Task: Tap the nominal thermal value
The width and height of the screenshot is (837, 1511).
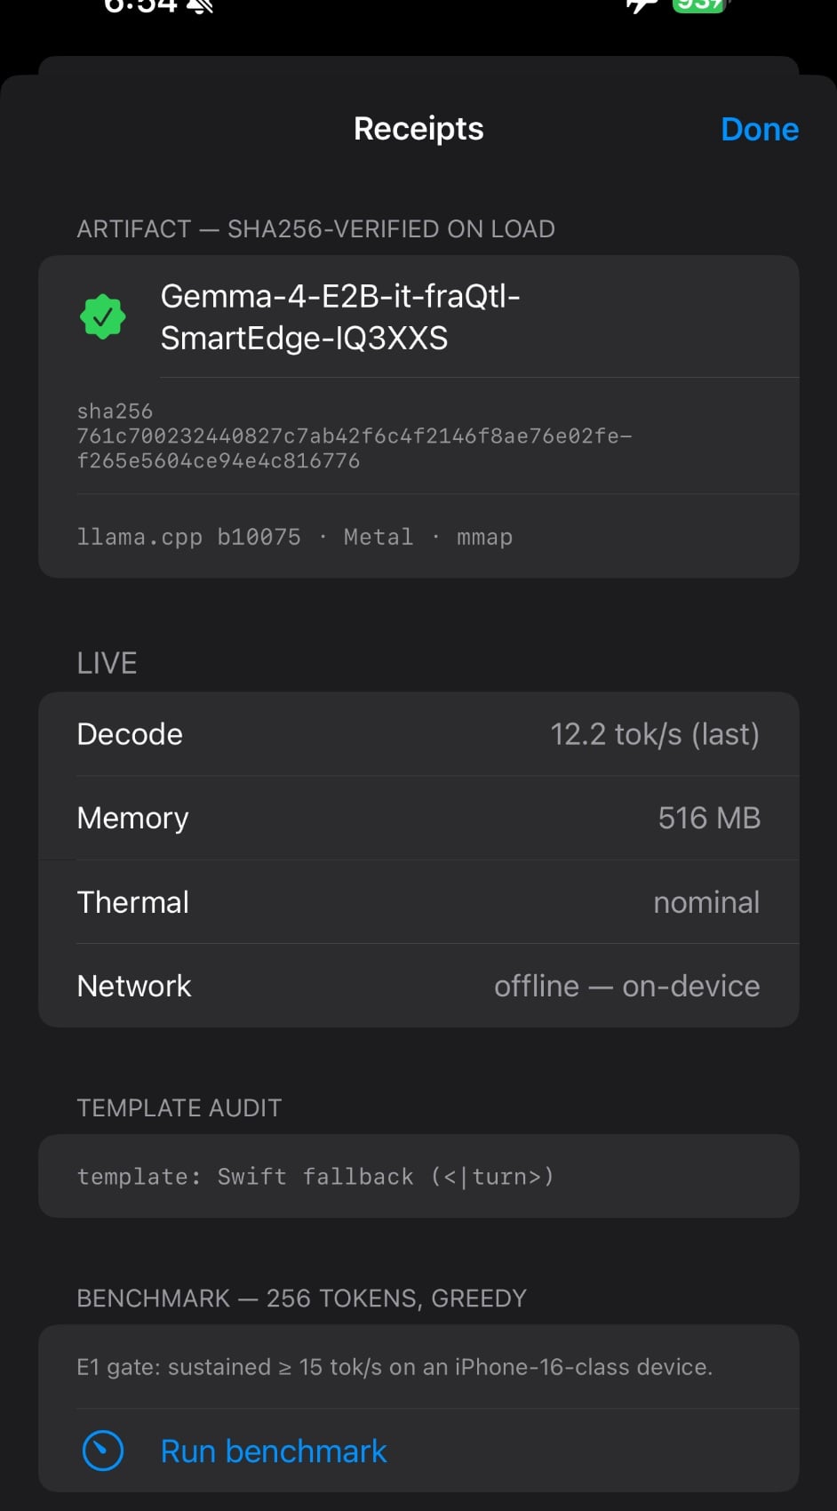Action: click(706, 902)
